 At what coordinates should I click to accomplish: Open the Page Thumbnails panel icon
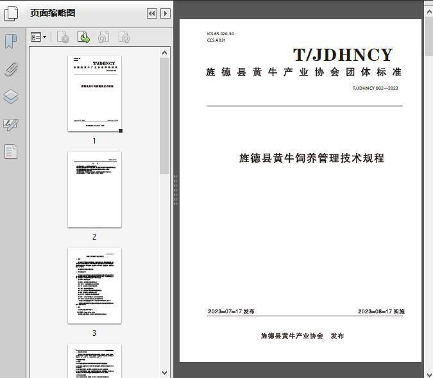tap(11, 13)
